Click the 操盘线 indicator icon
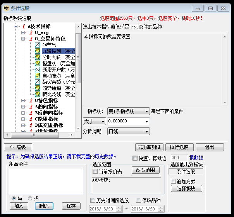Screen dimensions: 234x217 point(38,64)
